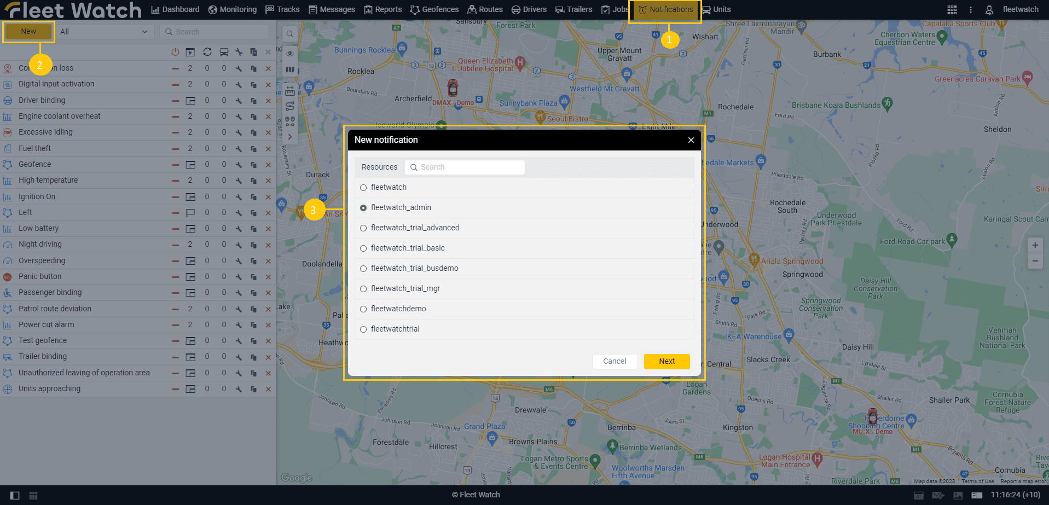Expand the map tools side arrow
The image size is (1049, 505).
290,137
